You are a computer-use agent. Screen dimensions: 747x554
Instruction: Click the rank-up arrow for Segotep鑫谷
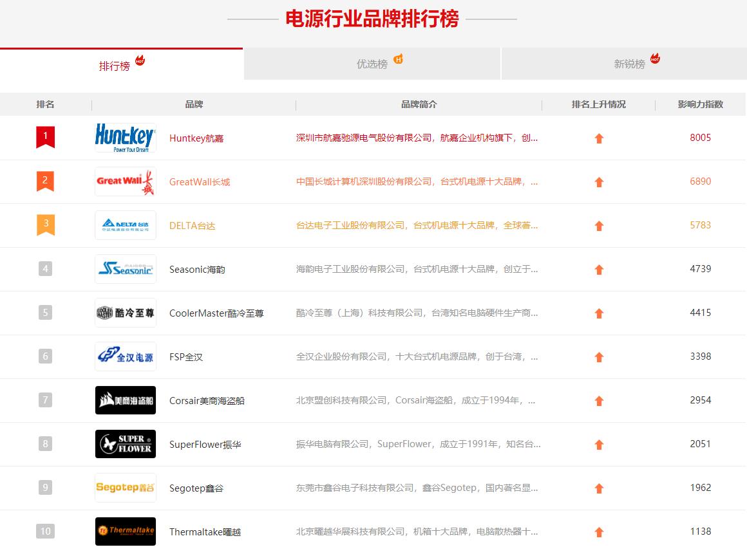coord(599,488)
